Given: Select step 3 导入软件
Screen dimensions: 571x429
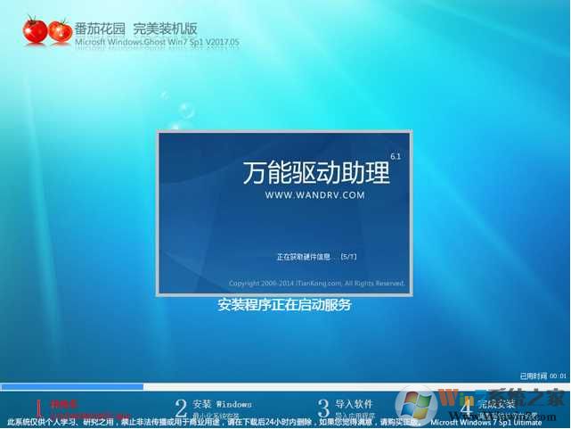Looking at the screenshot, I should (345, 408).
